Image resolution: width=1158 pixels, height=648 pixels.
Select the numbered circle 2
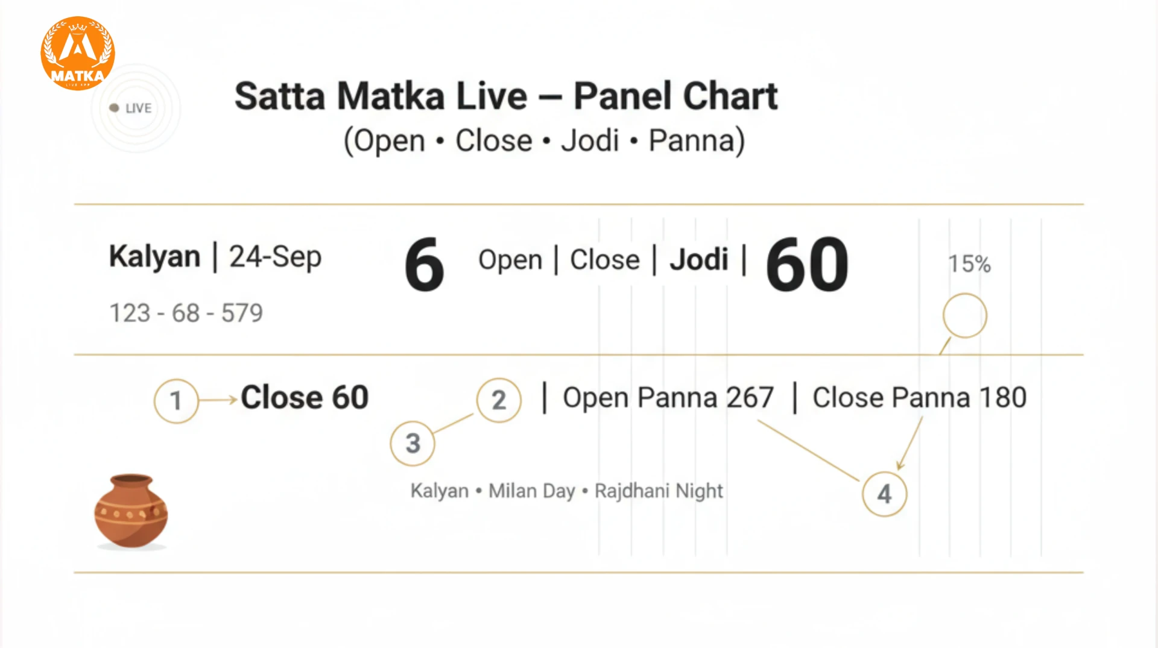coord(499,400)
